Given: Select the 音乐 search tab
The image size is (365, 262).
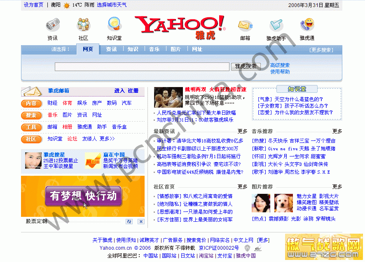Looking at the screenshot, I should coord(154,49).
